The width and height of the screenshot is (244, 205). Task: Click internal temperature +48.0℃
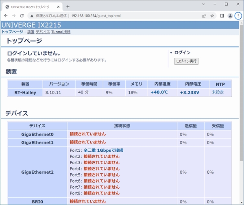click(x=159, y=92)
